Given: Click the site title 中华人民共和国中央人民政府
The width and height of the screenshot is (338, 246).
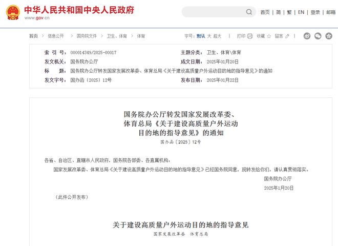Looking at the screenshot, I should tap(79, 10).
